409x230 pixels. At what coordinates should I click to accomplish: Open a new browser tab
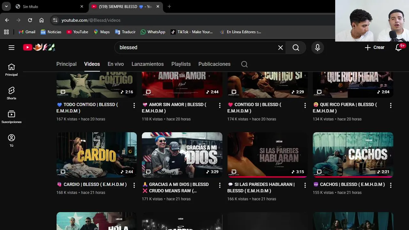(x=169, y=6)
